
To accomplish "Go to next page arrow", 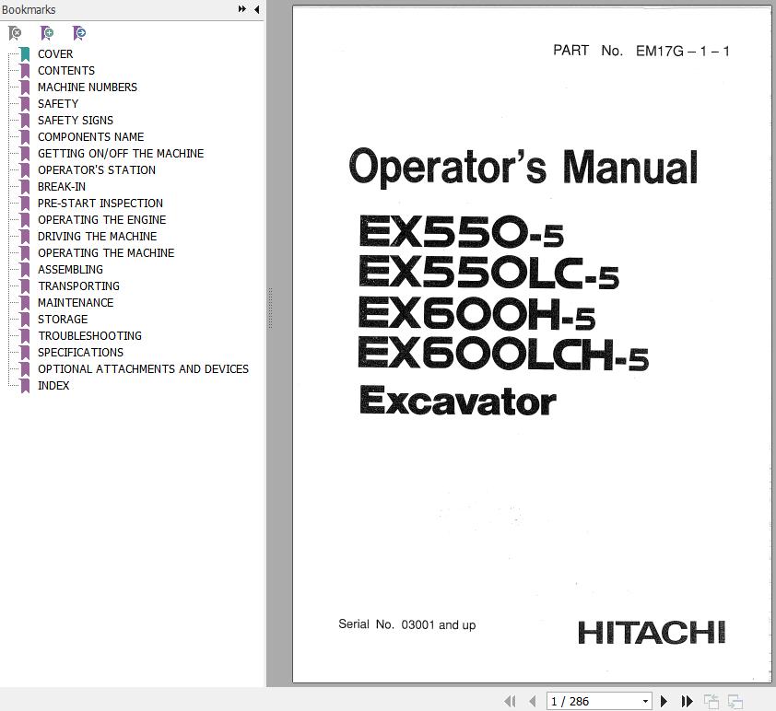I will (664, 701).
